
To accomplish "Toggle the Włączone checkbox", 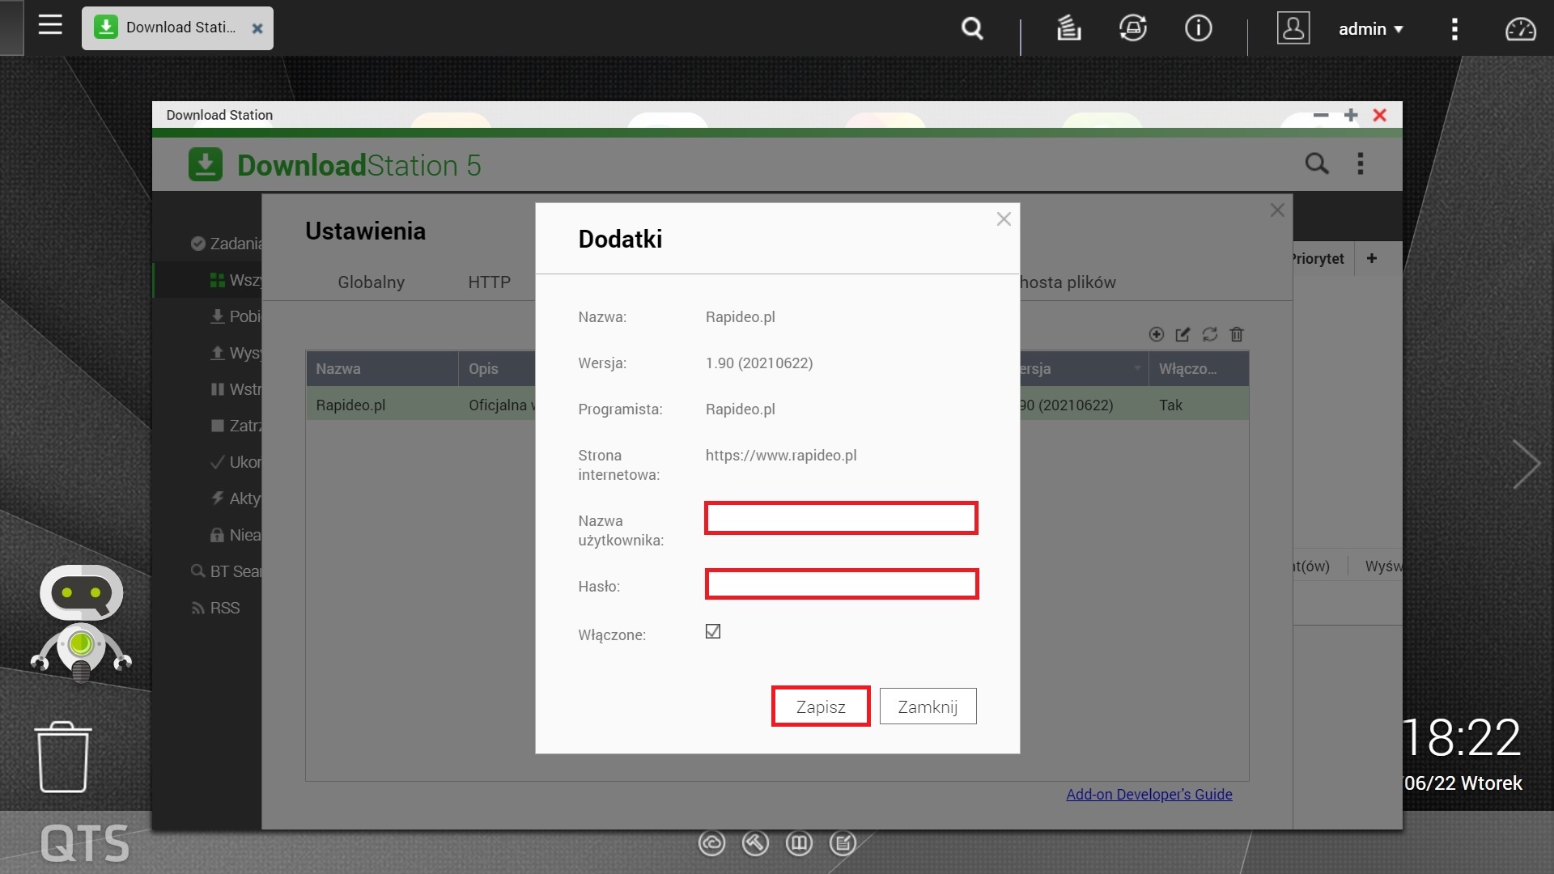I will click(x=712, y=631).
